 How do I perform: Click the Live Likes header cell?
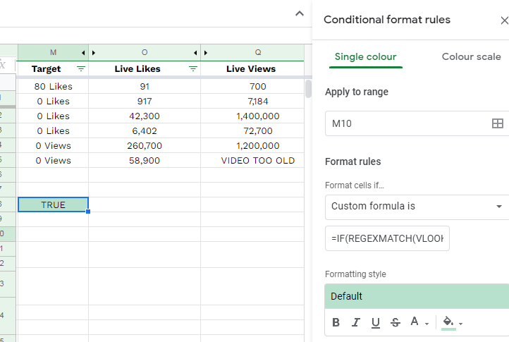(145, 69)
